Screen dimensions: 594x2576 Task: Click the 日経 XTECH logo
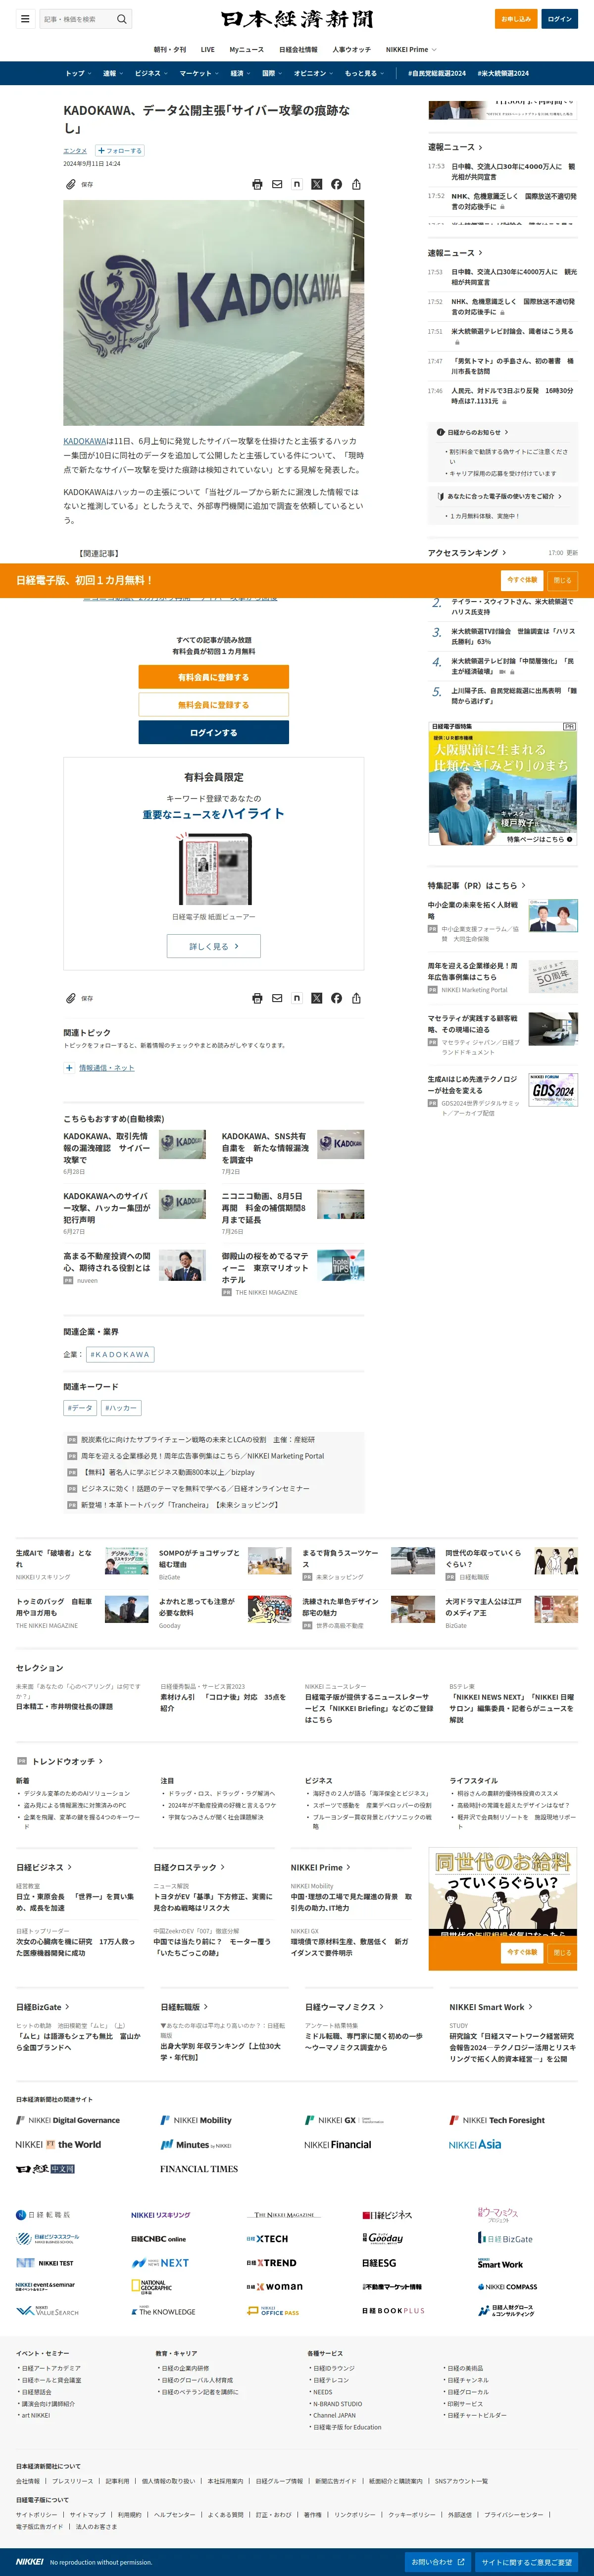[267, 2239]
